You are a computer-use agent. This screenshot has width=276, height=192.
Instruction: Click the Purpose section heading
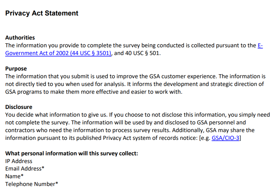click(16, 69)
